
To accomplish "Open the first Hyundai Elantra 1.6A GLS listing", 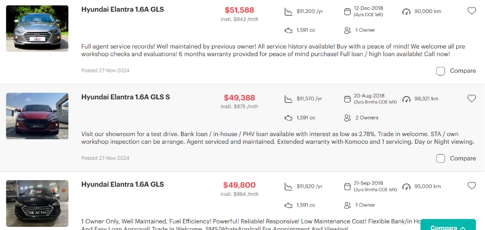I will (122, 9).
